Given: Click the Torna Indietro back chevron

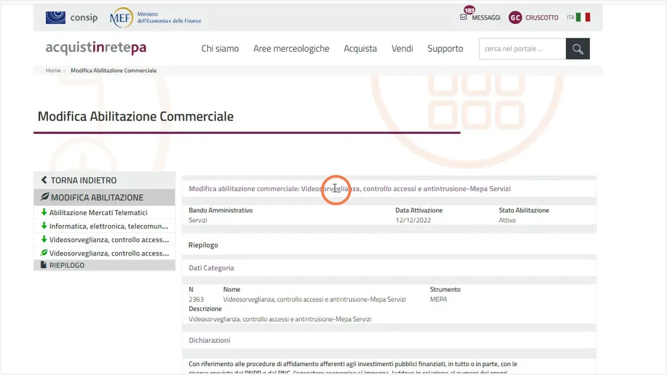Looking at the screenshot, I should click(44, 180).
